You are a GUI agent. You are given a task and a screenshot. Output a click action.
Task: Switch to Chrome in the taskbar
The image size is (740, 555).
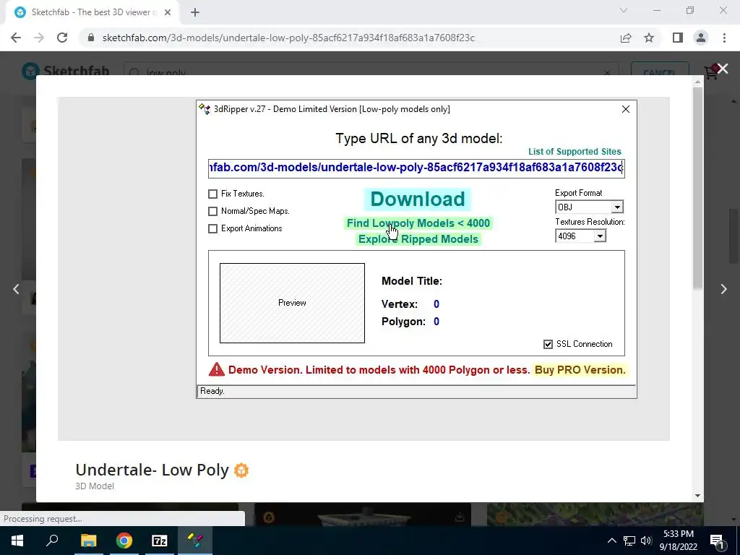124,541
